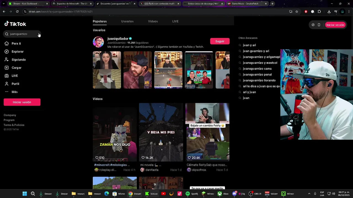Switch to the LIVE search tab
The image size is (353, 198).
(175, 21)
